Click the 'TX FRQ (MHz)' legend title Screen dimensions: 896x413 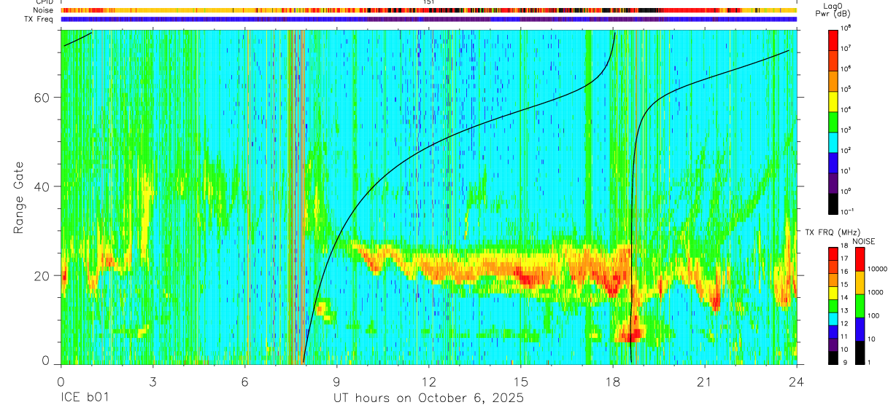point(833,232)
